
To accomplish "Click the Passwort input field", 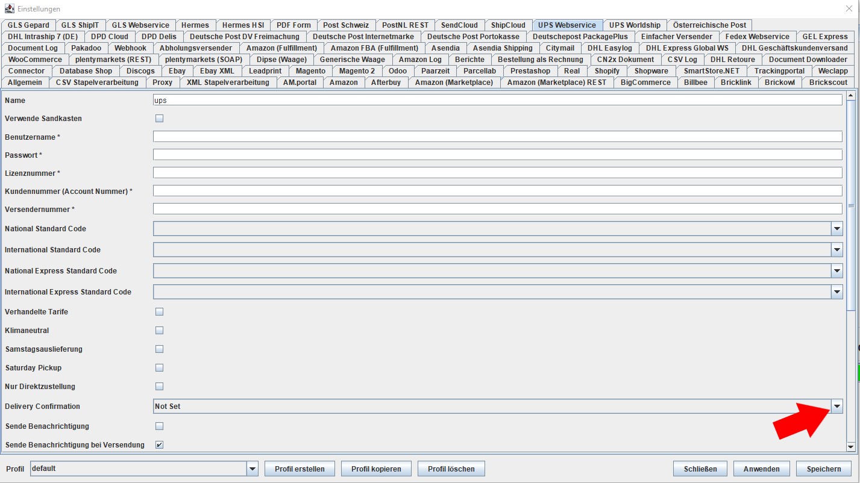I will (498, 155).
